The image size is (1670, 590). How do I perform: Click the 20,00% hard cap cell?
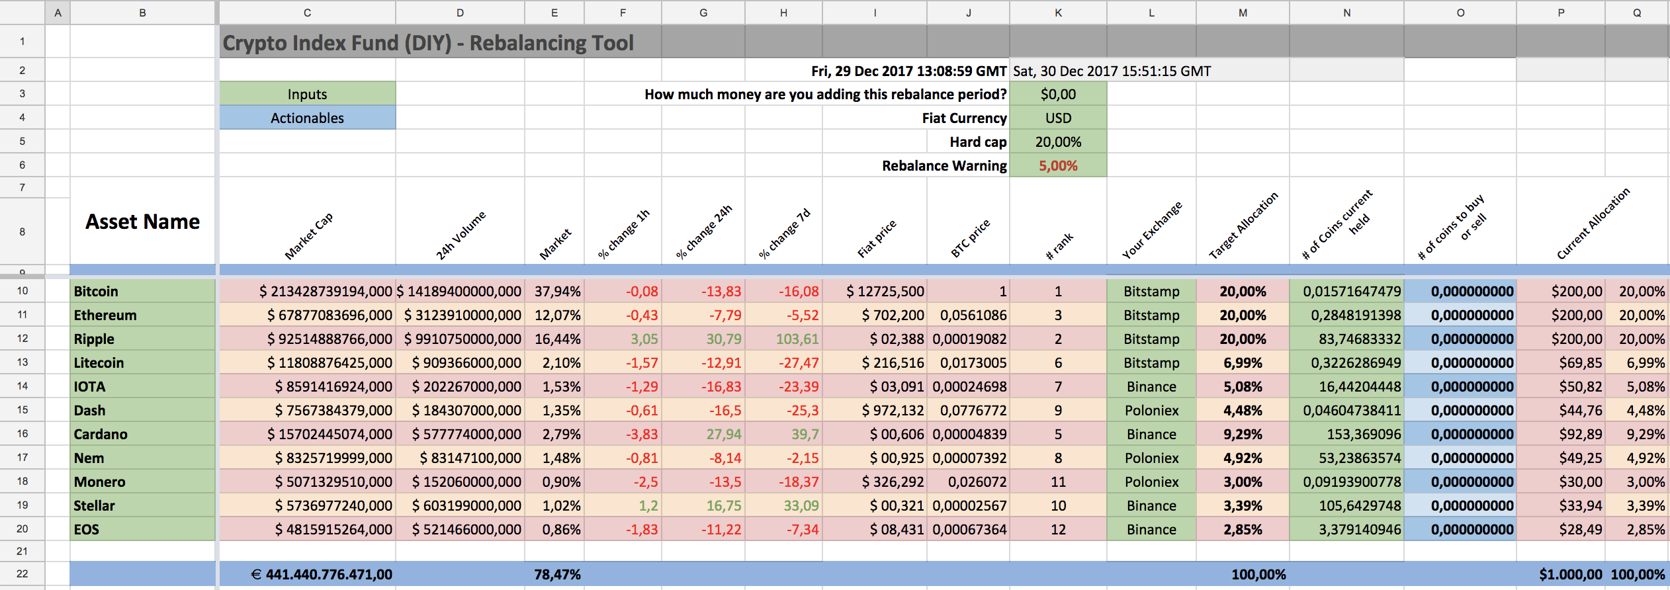1058,142
